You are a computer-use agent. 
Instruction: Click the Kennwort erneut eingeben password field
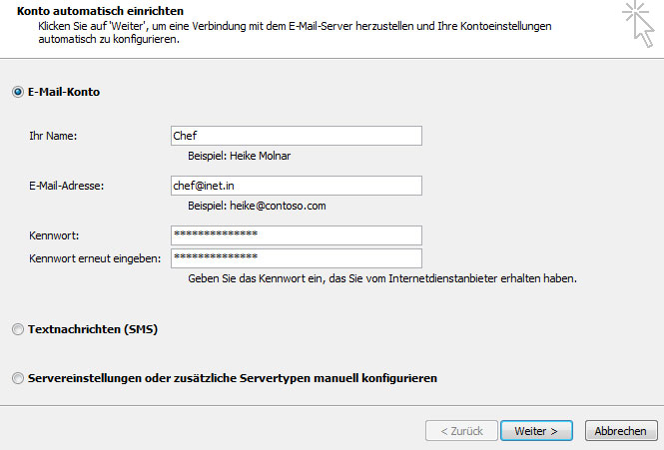click(x=296, y=258)
